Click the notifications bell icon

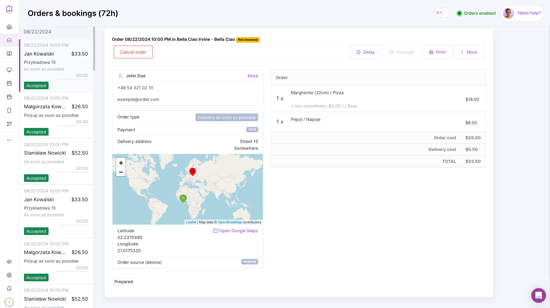(x=9, y=289)
